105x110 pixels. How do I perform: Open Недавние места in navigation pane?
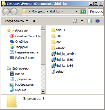27,52
